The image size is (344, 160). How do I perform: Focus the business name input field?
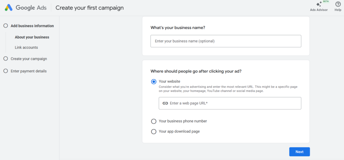(226, 41)
